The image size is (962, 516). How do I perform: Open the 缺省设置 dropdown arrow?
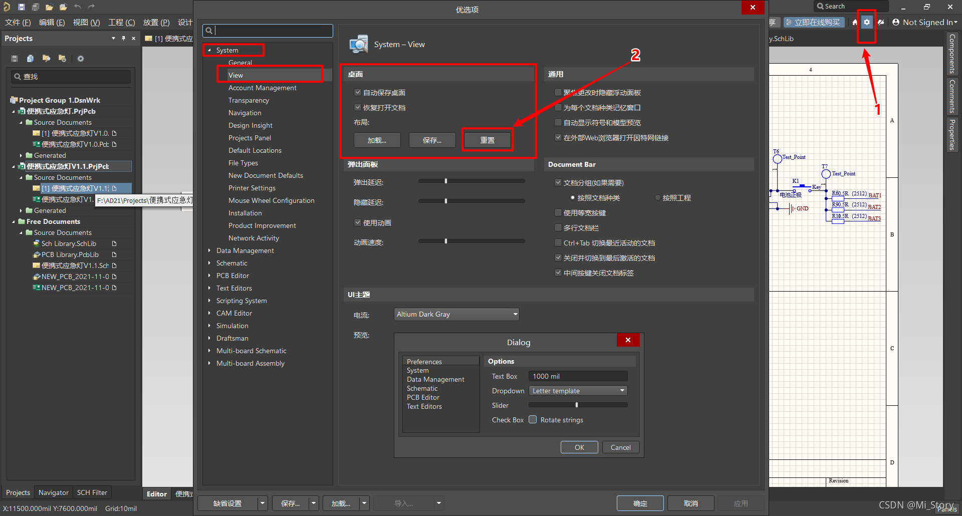[x=263, y=503]
